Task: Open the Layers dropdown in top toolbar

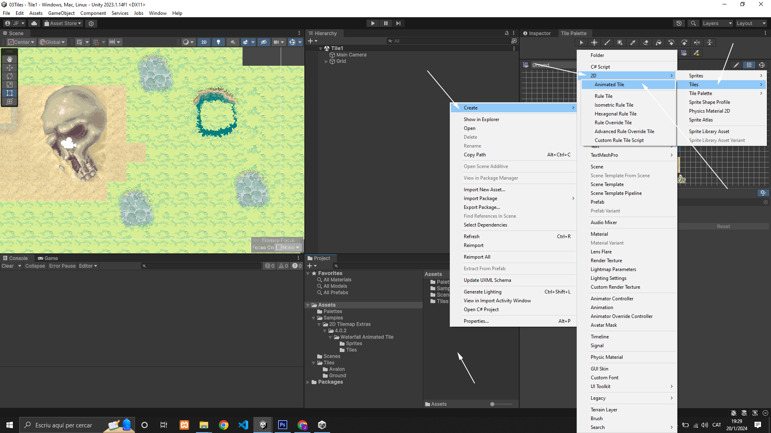Action: tap(717, 23)
